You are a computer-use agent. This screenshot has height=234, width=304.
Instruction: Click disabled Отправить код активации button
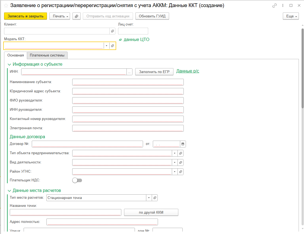108,16
